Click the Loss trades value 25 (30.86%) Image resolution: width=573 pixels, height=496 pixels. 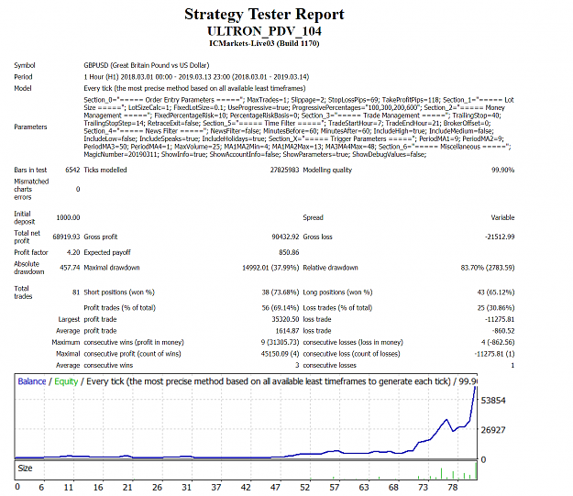pyautogui.click(x=496, y=308)
